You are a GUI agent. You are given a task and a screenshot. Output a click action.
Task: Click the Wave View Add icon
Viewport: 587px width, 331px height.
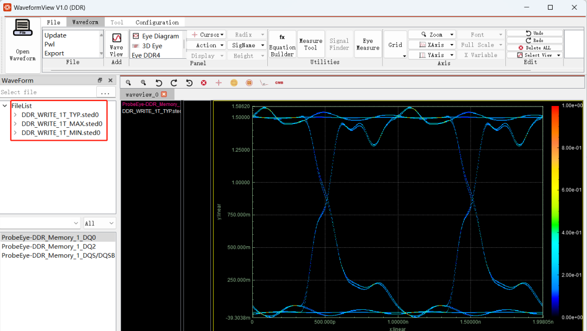[116, 38]
